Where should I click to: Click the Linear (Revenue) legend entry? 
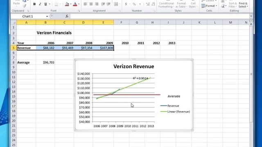pos(178,111)
